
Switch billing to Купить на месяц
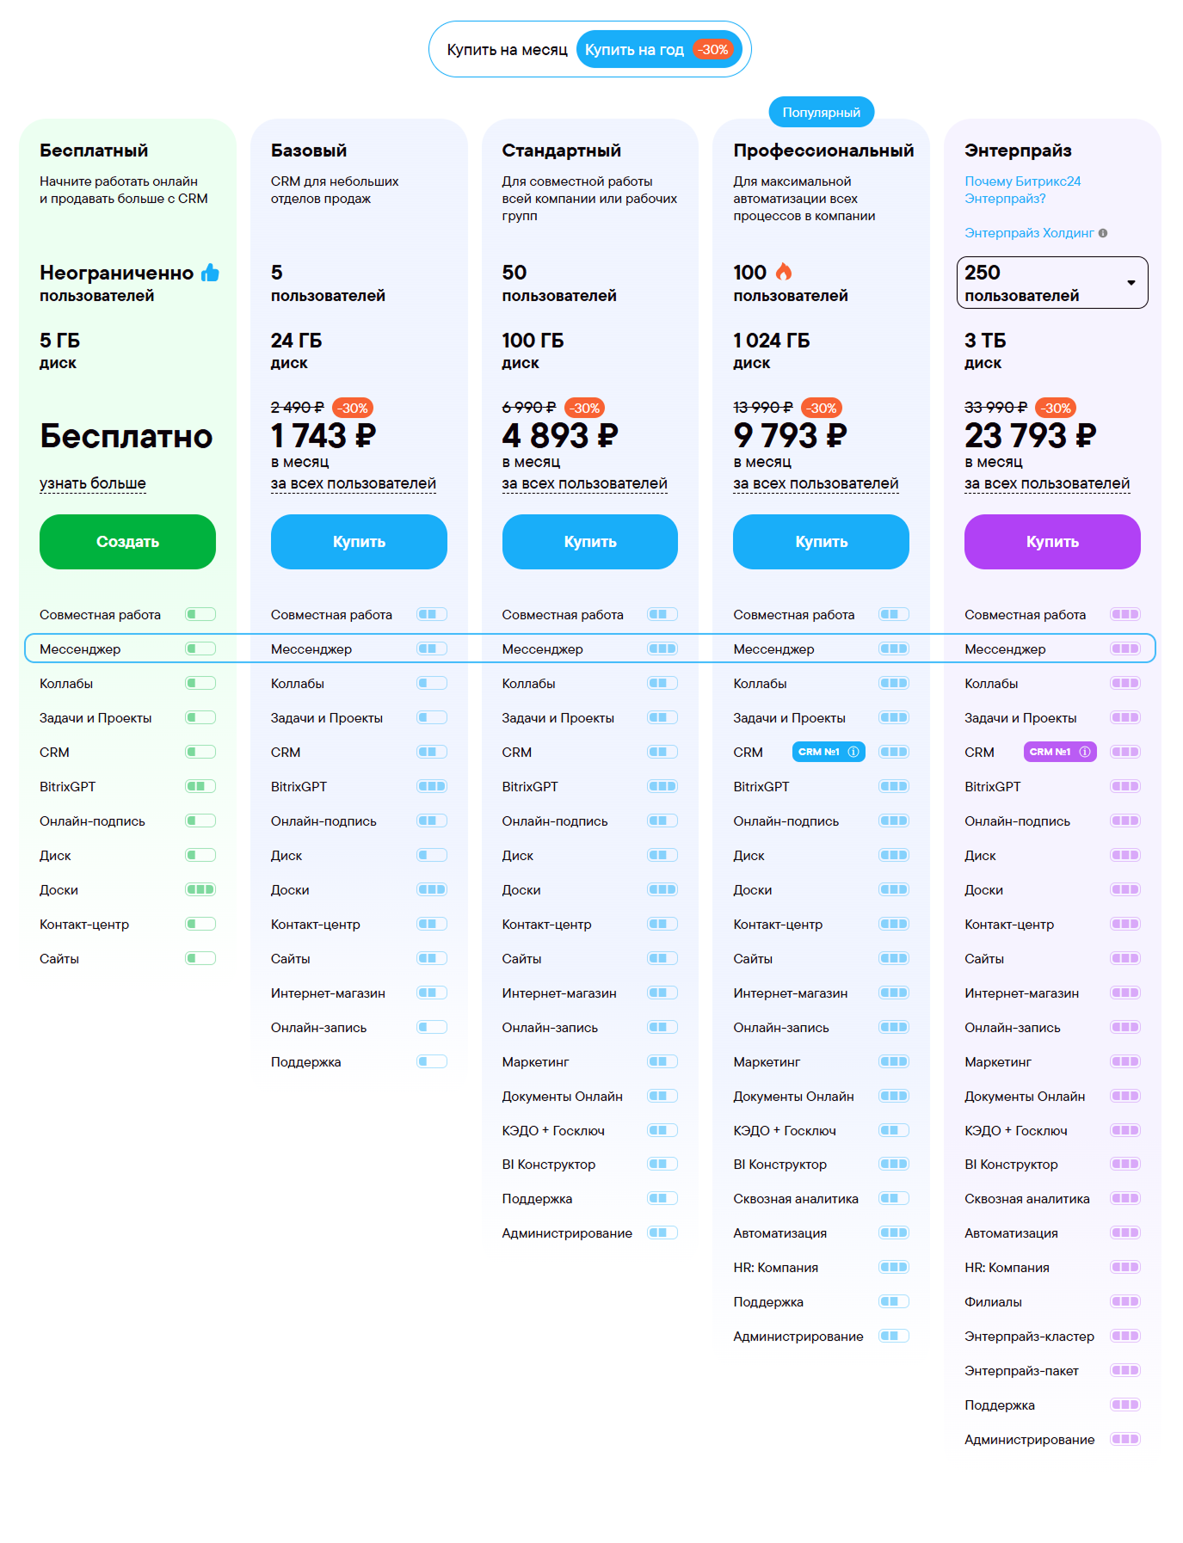coord(507,50)
